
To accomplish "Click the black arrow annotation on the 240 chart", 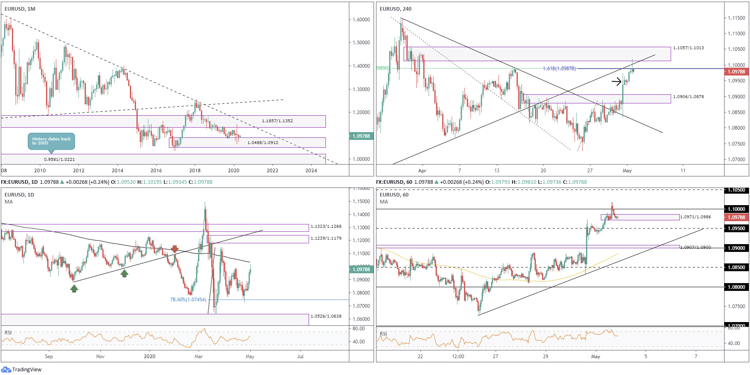I will (617, 82).
